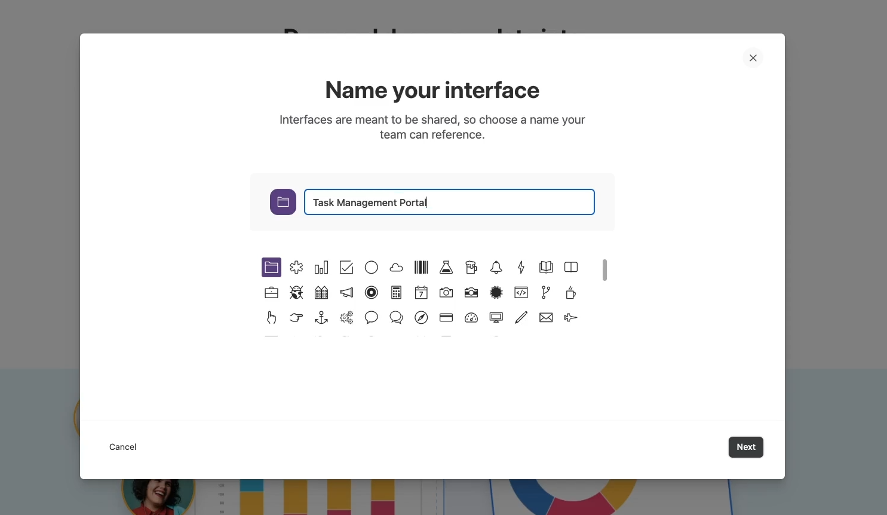This screenshot has height=515, width=887.
Task: Choose the megaphone icon
Action: pos(346,293)
